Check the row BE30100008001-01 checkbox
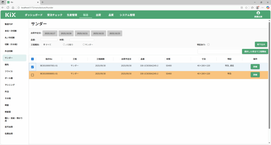Screen dimensions: 271x145 coord(33,75)
